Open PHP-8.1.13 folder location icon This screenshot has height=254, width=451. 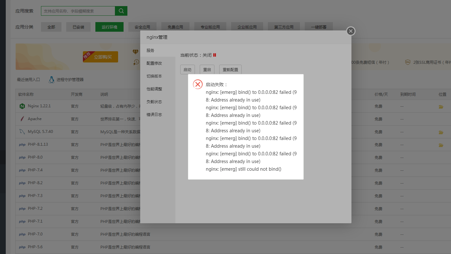(441, 145)
